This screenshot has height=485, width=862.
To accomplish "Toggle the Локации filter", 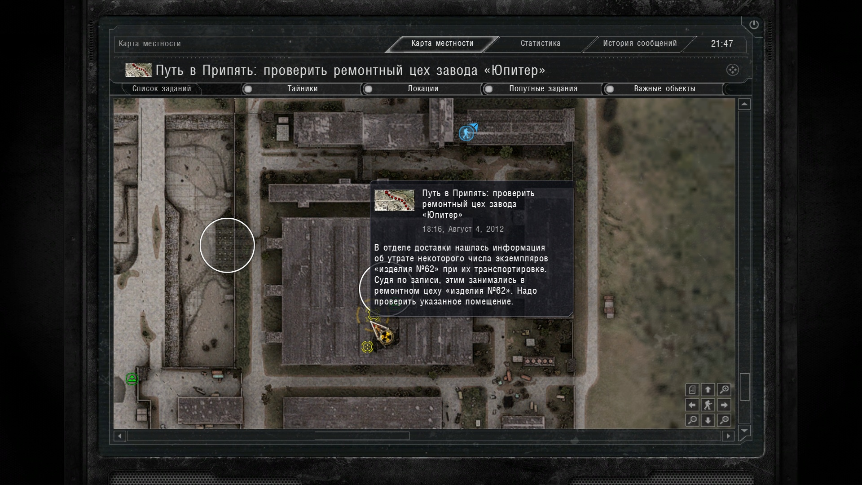I will coord(422,89).
